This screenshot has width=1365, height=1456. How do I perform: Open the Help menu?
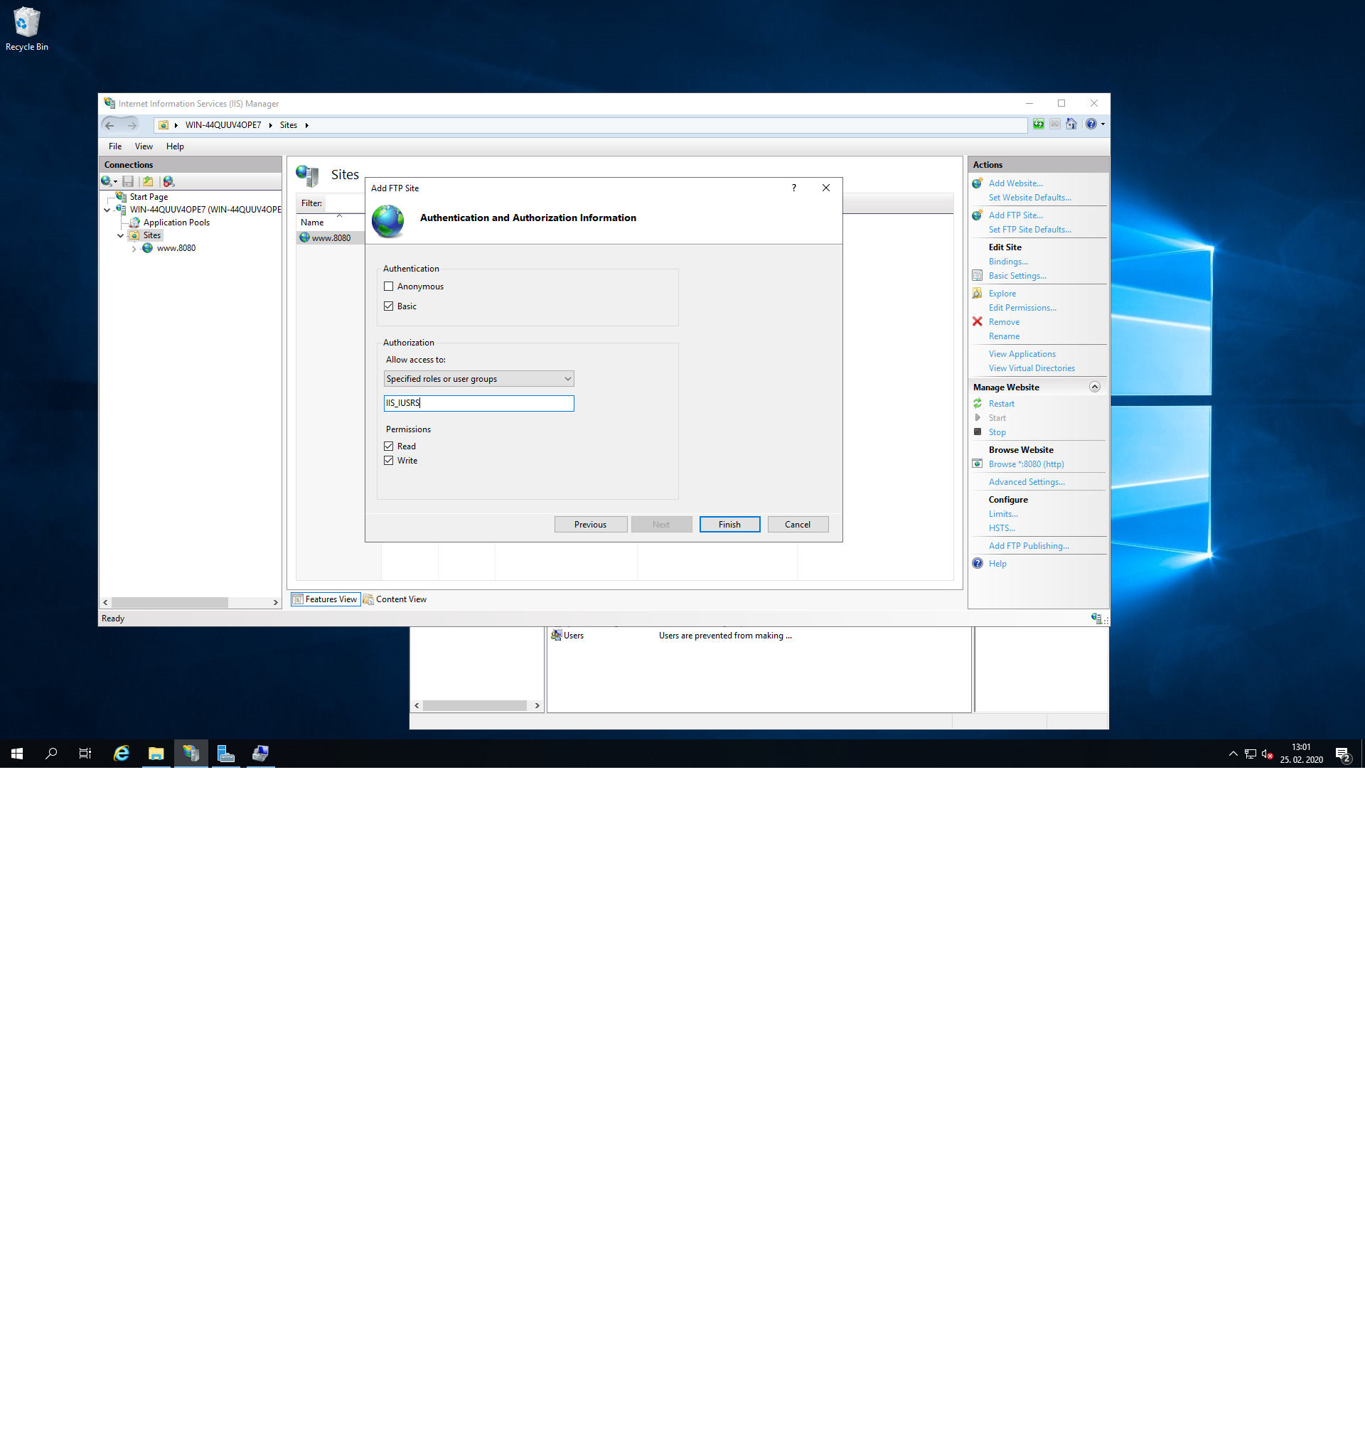pyautogui.click(x=175, y=146)
